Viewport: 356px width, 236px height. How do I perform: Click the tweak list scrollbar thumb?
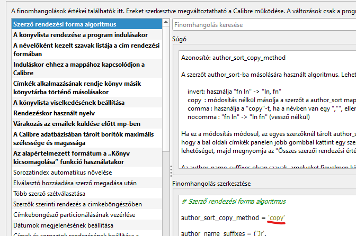166,88
